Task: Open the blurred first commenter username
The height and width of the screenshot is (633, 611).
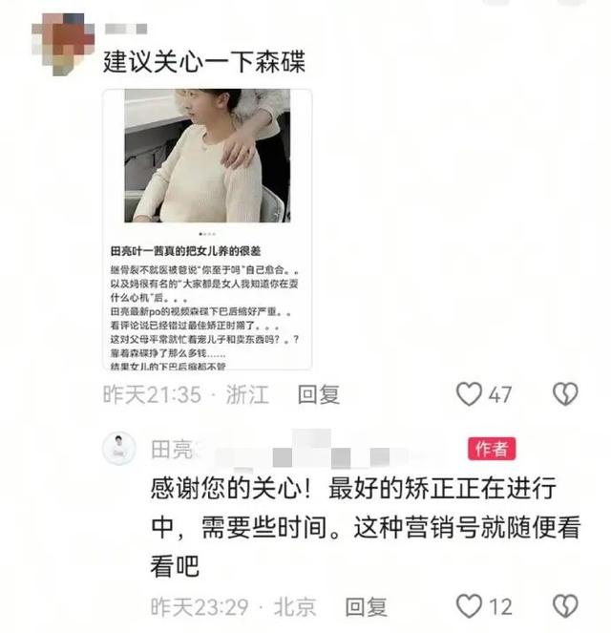Action: pos(126,29)
